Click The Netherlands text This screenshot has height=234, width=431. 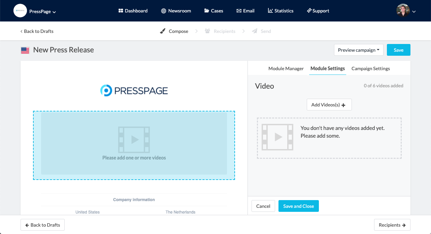pyautogui.click(x=180, y=212)
